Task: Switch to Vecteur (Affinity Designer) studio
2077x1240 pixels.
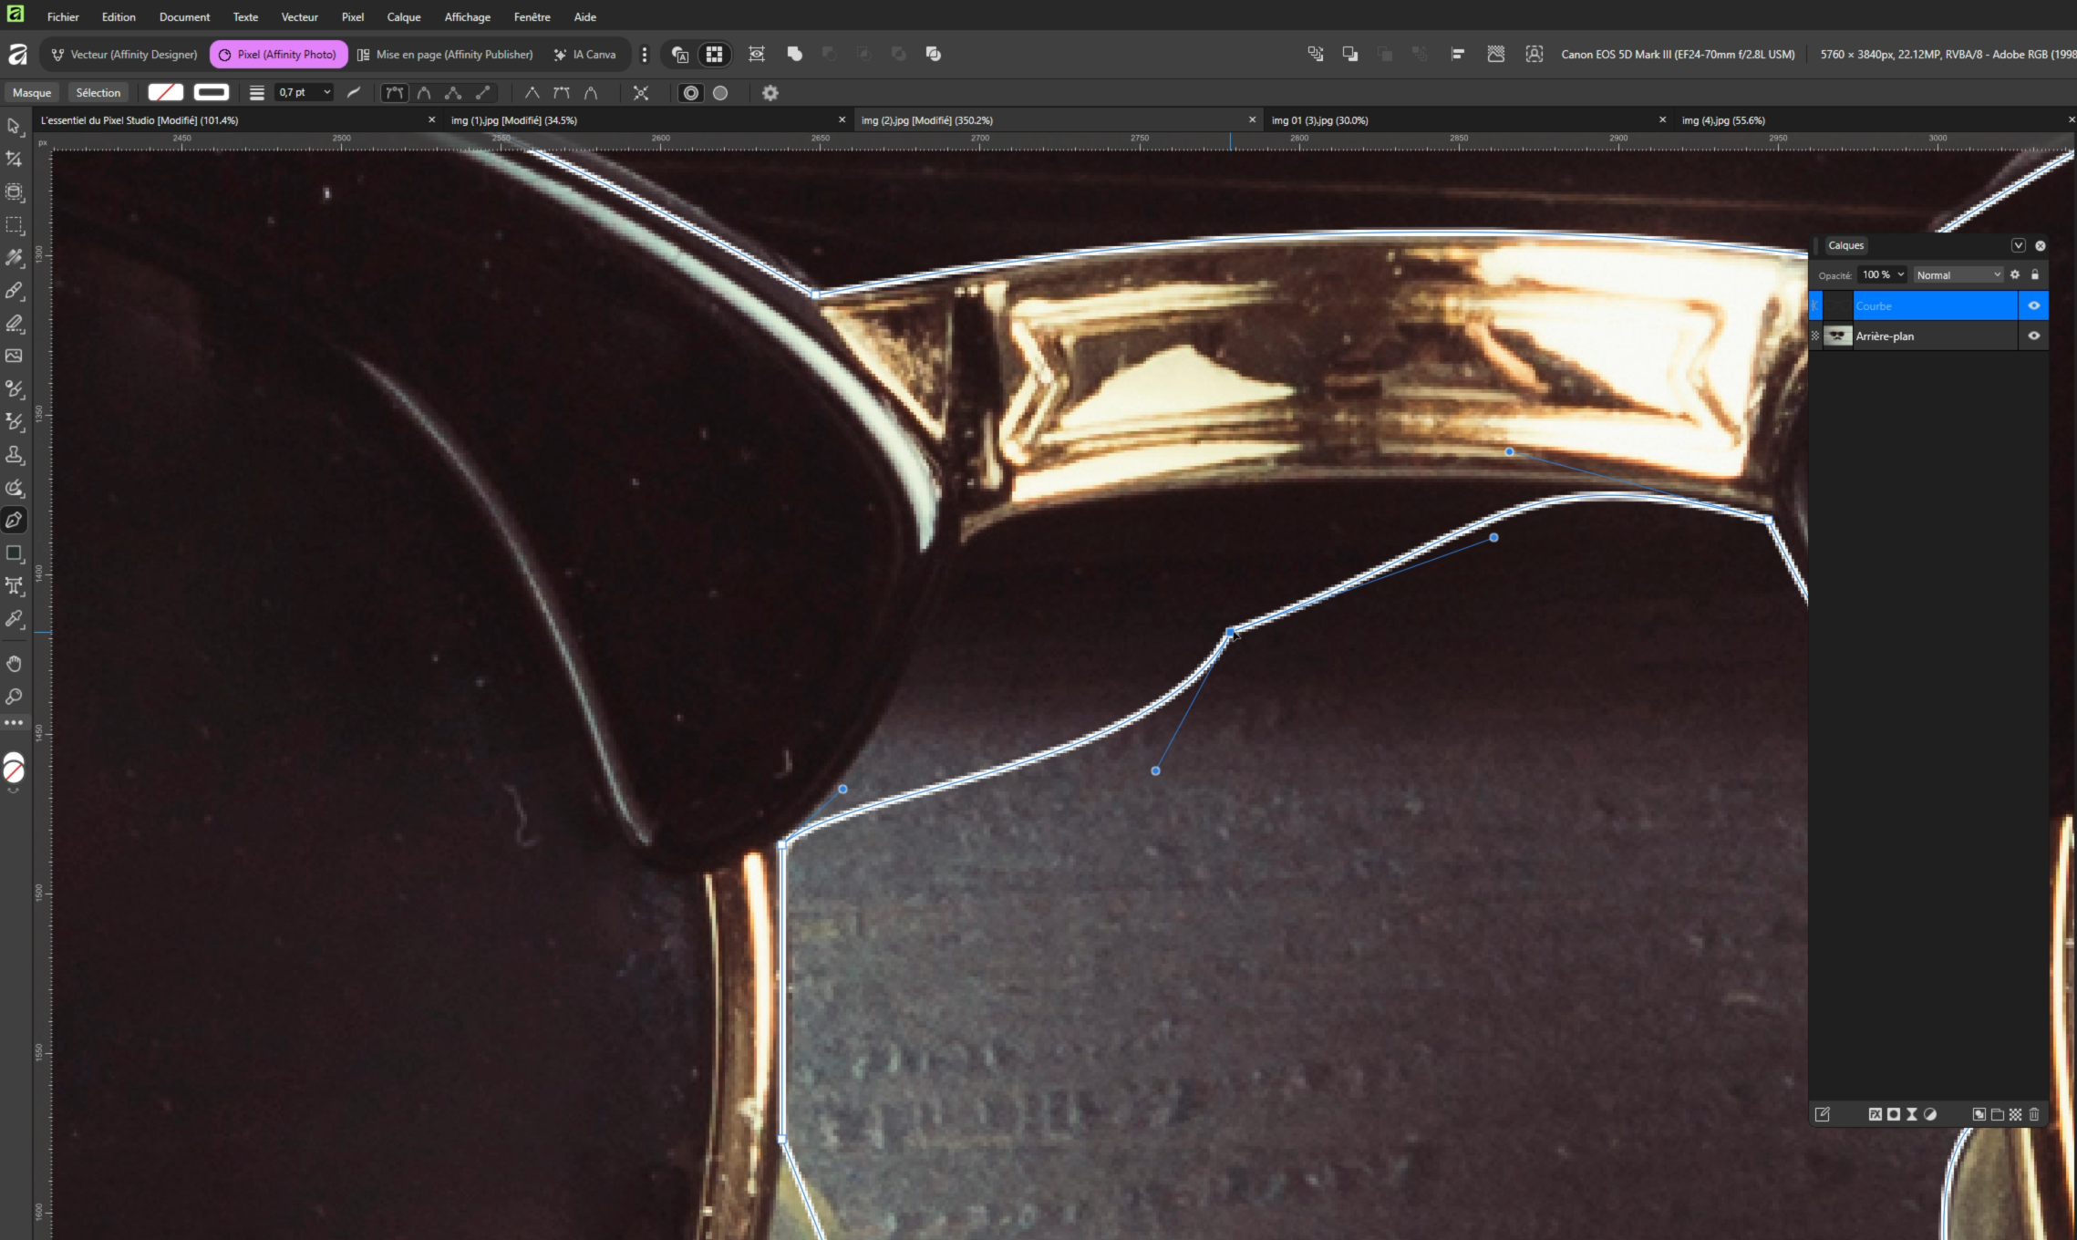Action: tap(124, 55)
